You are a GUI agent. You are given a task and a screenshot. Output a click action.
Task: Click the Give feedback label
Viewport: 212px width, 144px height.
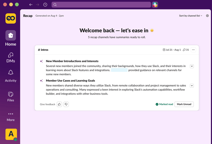[x=47, y=104]
